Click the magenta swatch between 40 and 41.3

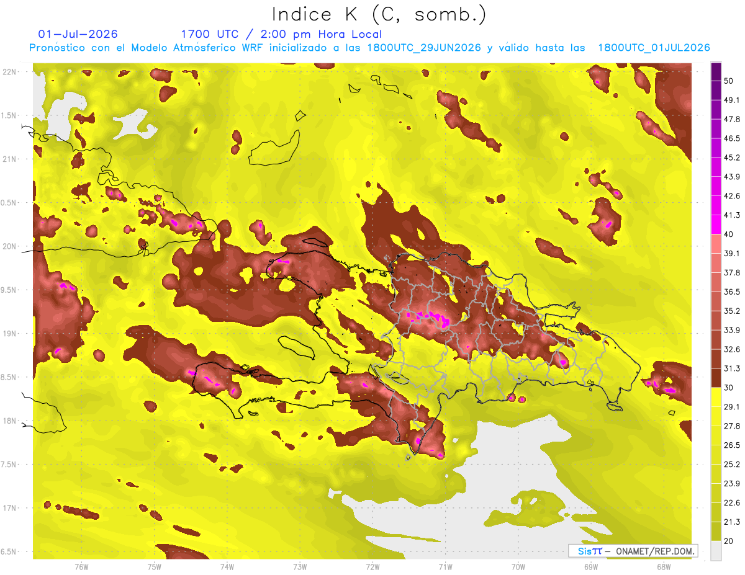[x=716, y=225]
